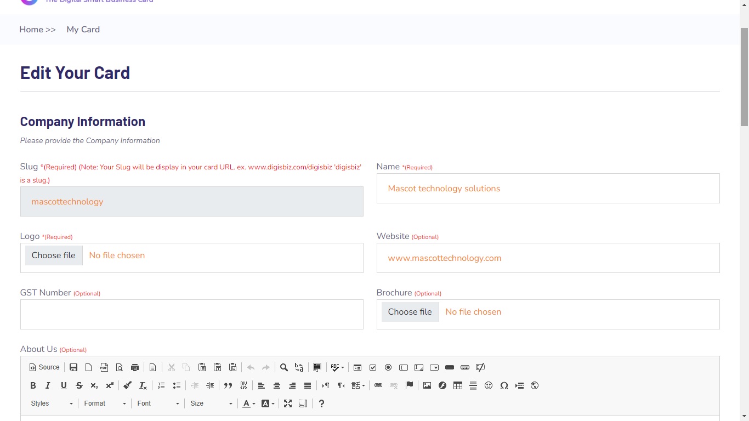Select My Card in the breadcrumb
This screenshot has height=421, width=749.
pyautogui.click(x=83, y=30)
